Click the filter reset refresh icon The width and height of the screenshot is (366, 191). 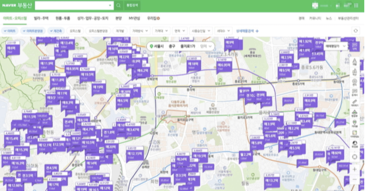(355, 31)
